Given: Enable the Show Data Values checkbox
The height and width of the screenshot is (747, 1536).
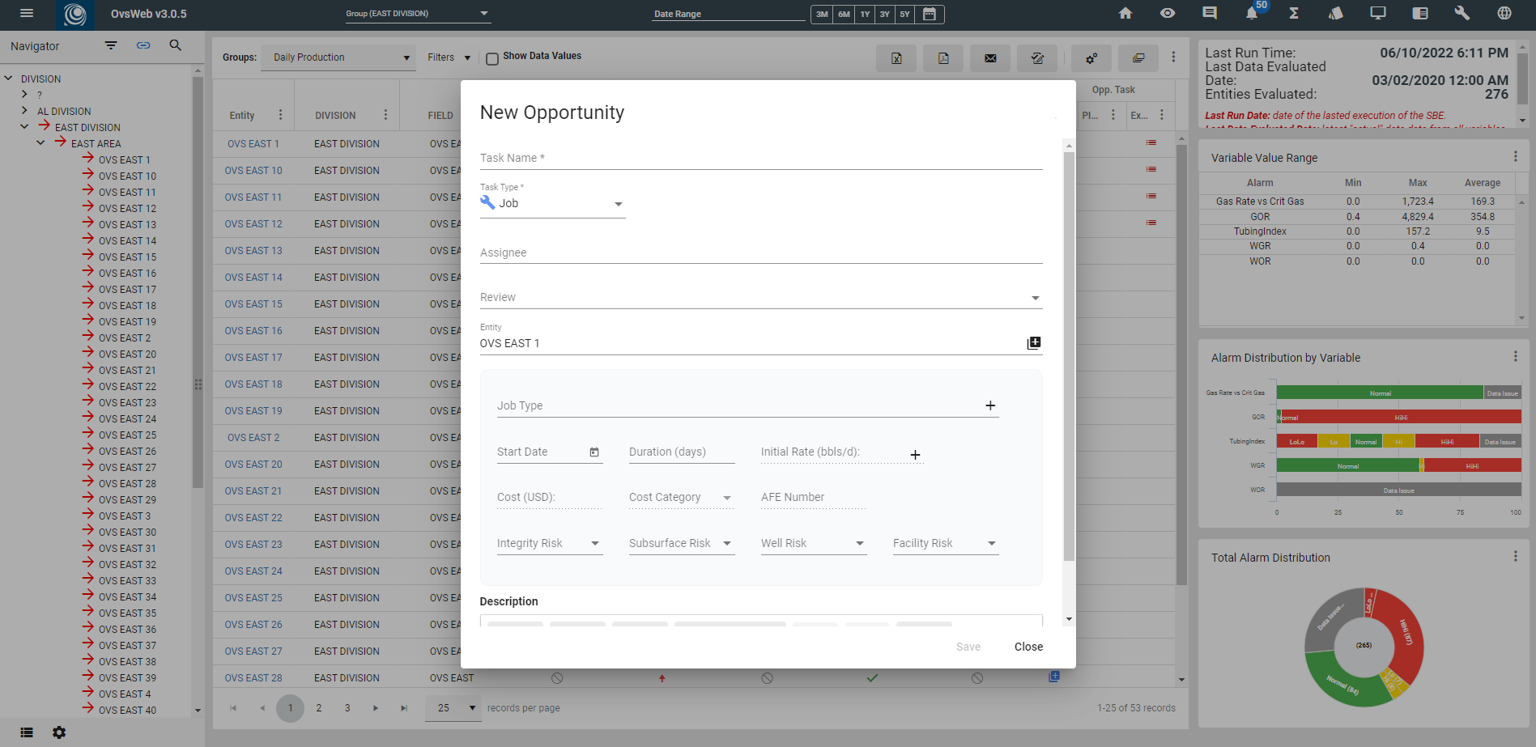Looking at the screenshot, I should point(491,58).
